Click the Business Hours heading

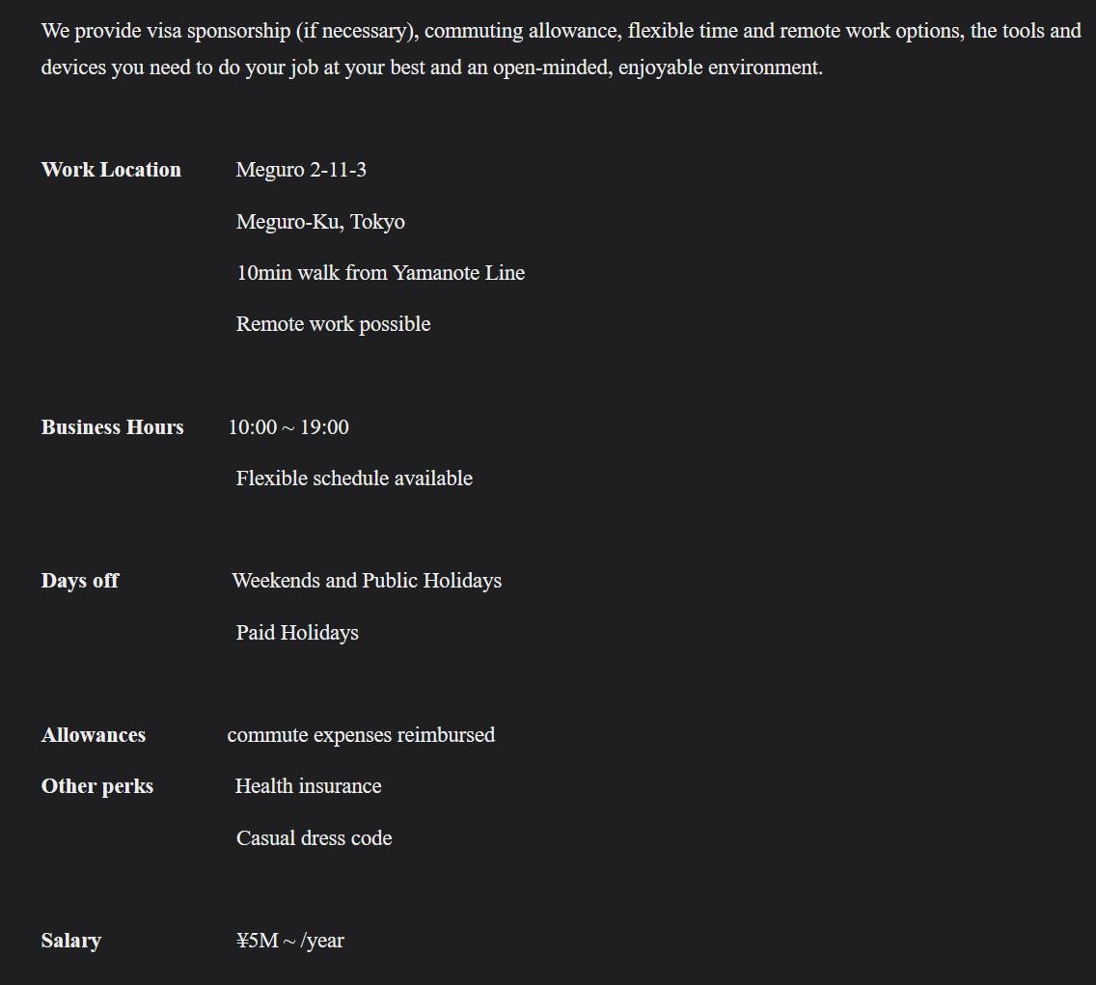click(113, 427)
